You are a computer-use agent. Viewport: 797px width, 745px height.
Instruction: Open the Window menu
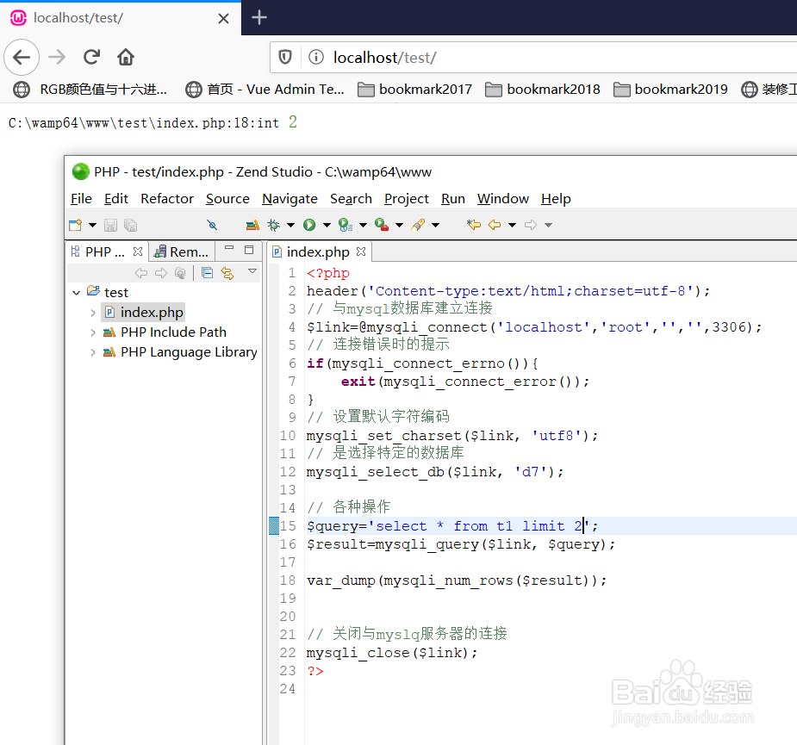click(503, 199)
